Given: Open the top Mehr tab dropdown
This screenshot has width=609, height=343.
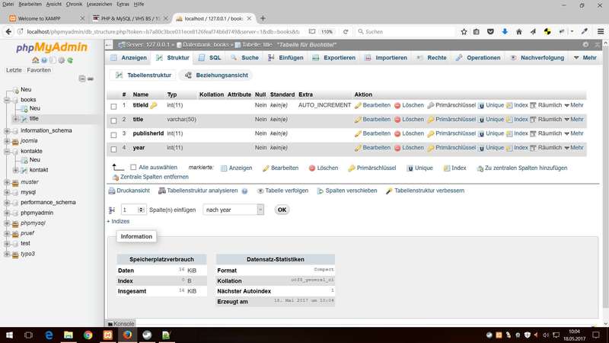Looking at the screenshot, I should click(x=585, y=58).
